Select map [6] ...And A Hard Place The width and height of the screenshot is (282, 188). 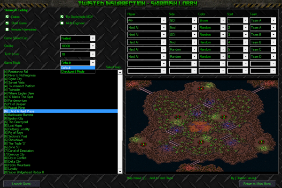coord(61,111)
